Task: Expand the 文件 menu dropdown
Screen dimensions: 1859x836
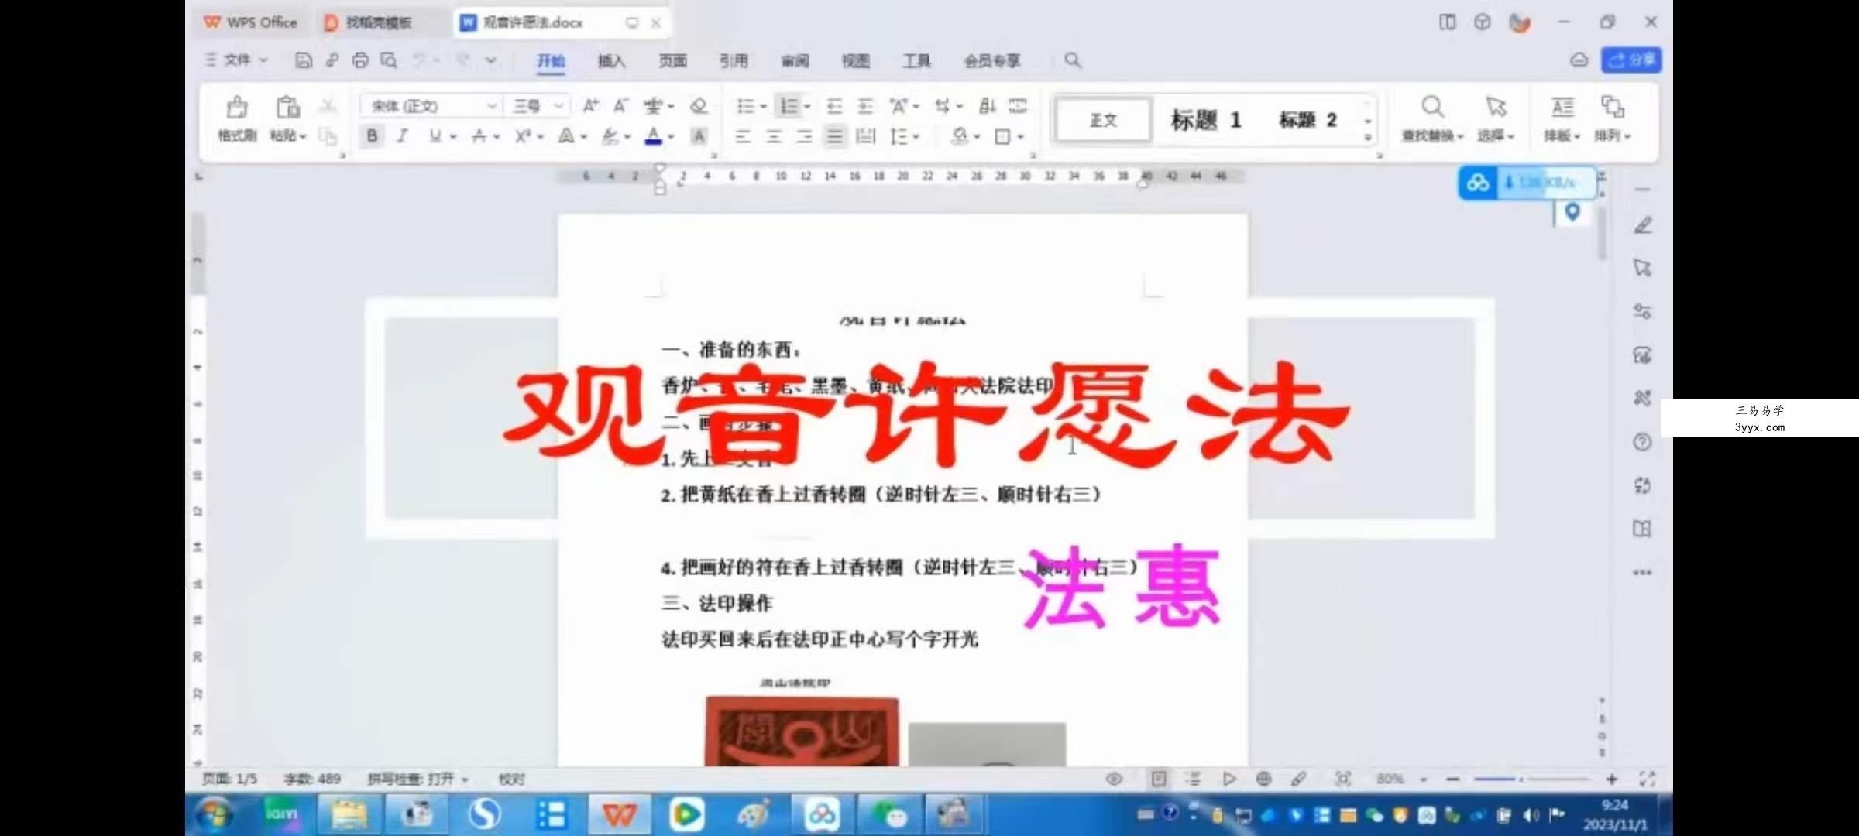Action: tap(236, 60)
